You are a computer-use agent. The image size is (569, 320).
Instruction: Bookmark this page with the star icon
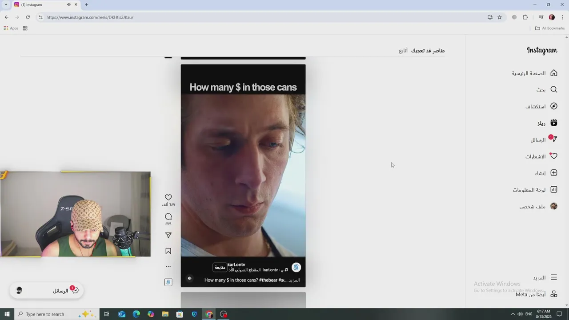coord(500,17)
